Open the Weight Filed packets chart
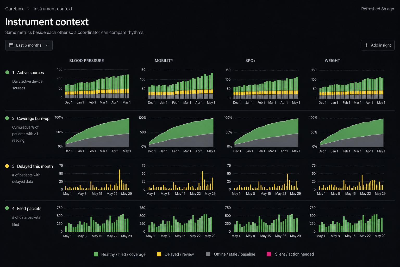The image size is (400, 267). point(348,222)
